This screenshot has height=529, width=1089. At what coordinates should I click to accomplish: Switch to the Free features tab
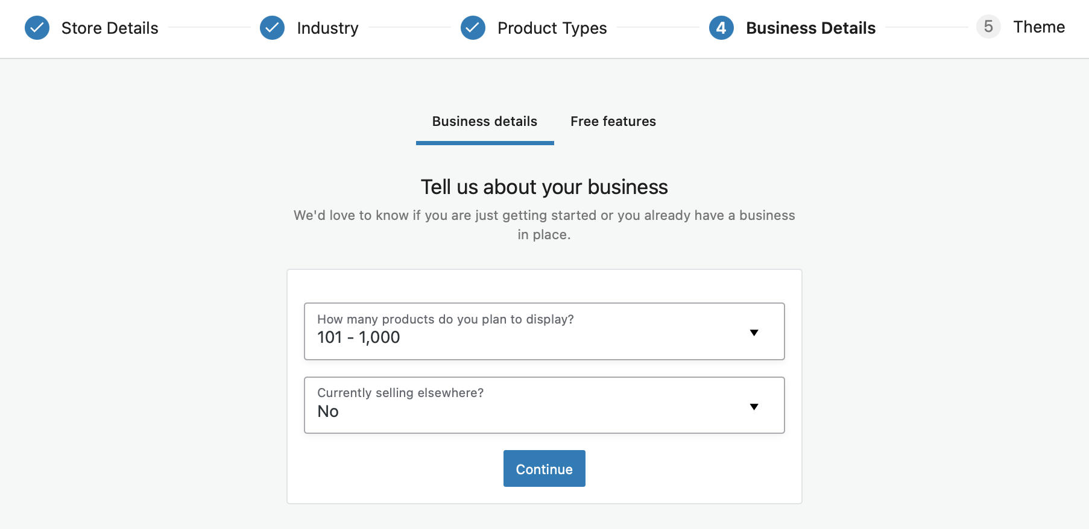tap(613, 121)
